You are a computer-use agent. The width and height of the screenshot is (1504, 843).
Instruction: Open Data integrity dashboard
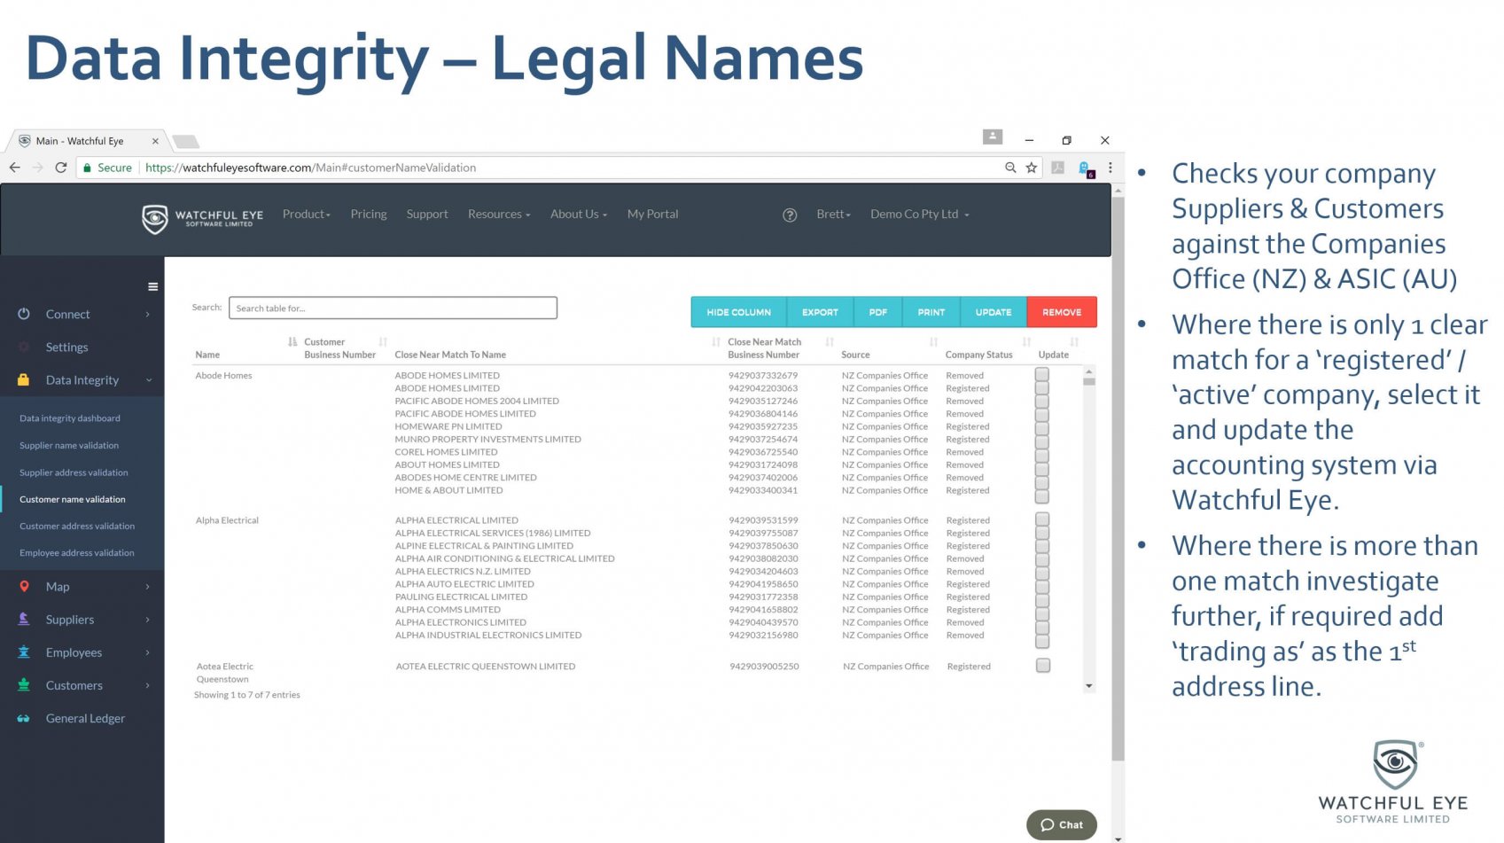tap(70, 418)
